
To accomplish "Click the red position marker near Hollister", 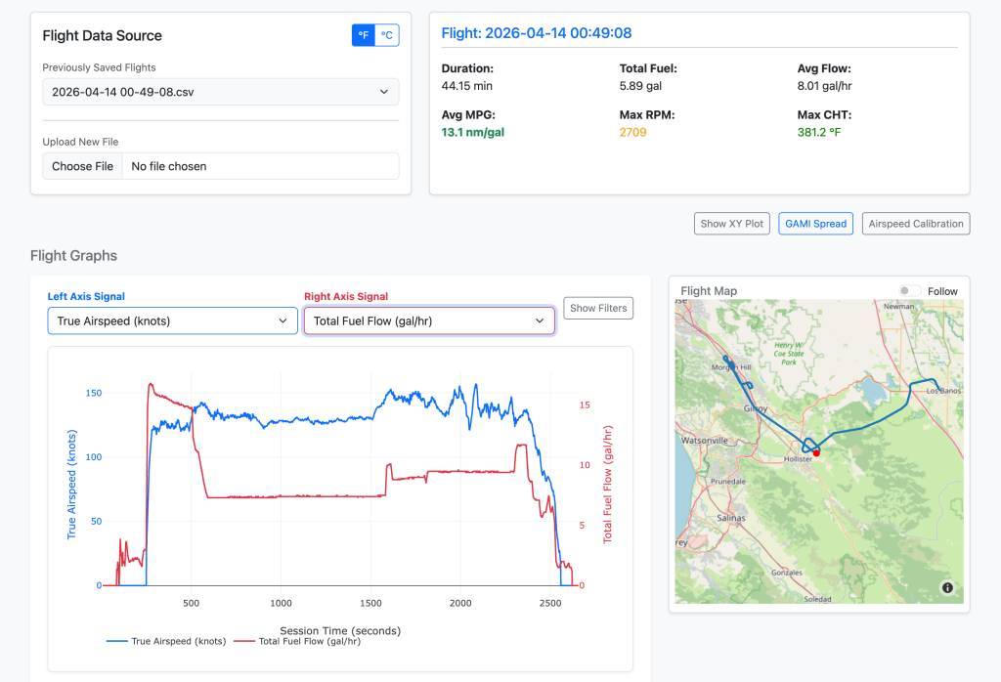I will pyautogui.click(x=816, y=452).
